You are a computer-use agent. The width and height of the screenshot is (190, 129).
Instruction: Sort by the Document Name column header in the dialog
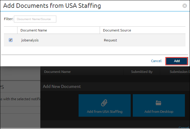(34, 30)
